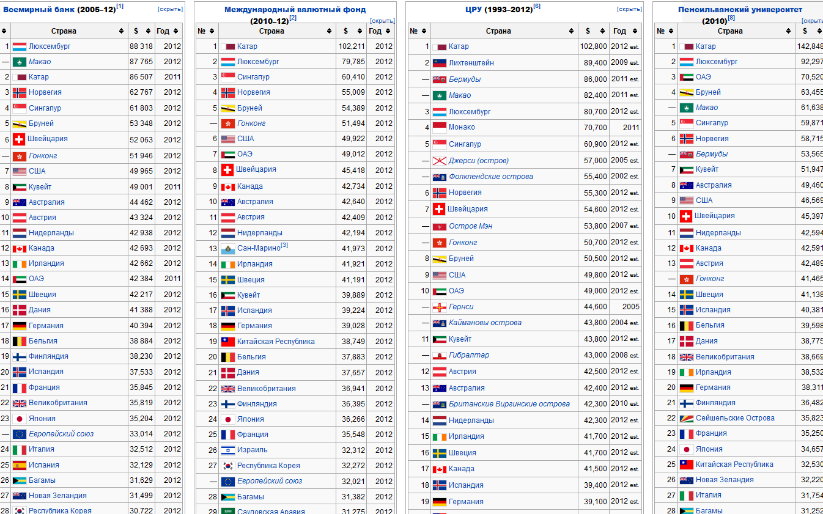823x514 pixels.
Task: Click the Gibraltar flag in the CIA table
Action: [x=439, y=356]
